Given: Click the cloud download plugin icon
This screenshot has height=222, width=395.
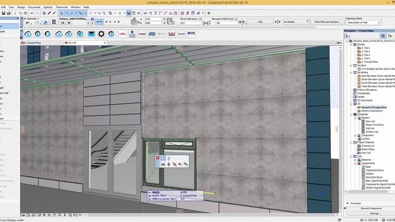Looking at the screenshot, I should [x=59, y=34].
